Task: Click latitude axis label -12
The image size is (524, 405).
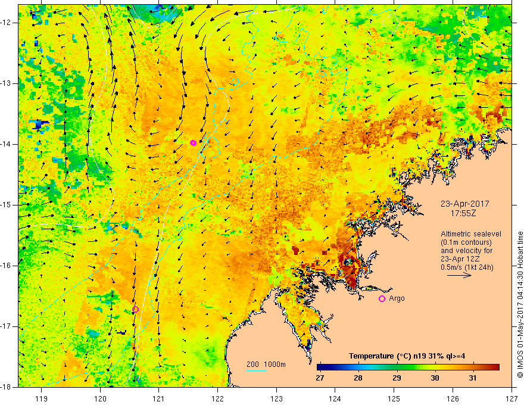Action: 7,23
